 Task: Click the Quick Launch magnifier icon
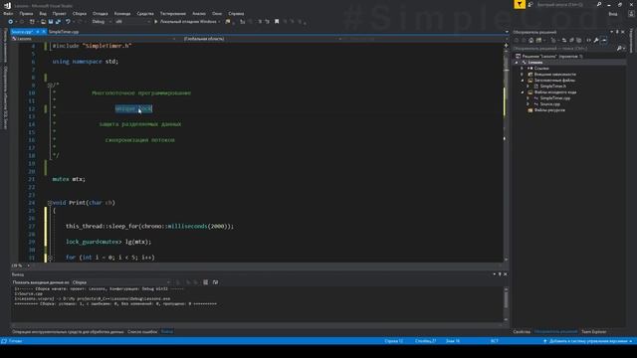point(599,4)
